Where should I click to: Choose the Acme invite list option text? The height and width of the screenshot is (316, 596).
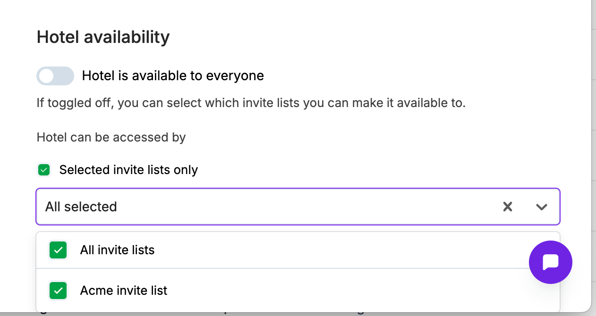(x=124, y=291)
